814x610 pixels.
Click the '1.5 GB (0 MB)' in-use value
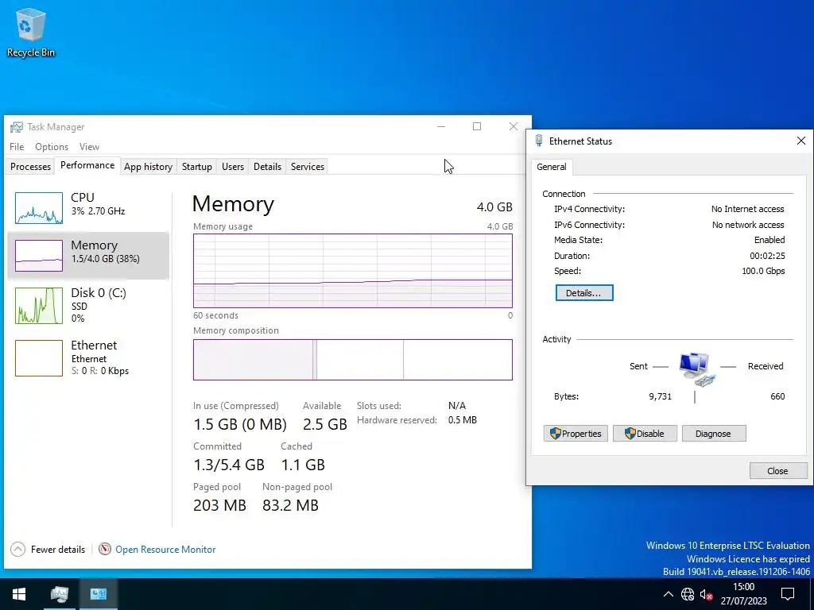[240, 424]
